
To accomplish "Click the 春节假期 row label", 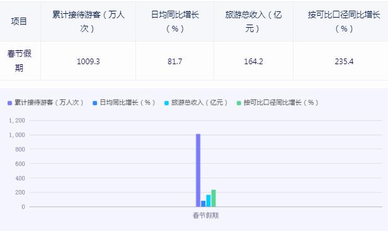I will [19, 60].
